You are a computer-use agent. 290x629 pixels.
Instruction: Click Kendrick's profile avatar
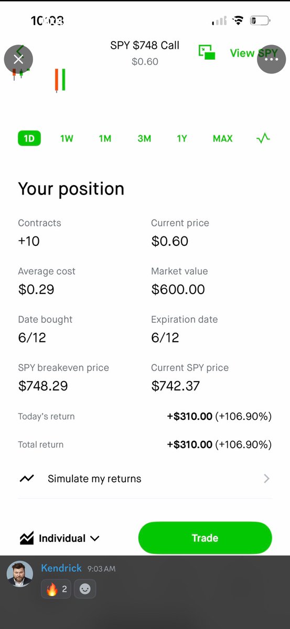pos(20,573)
